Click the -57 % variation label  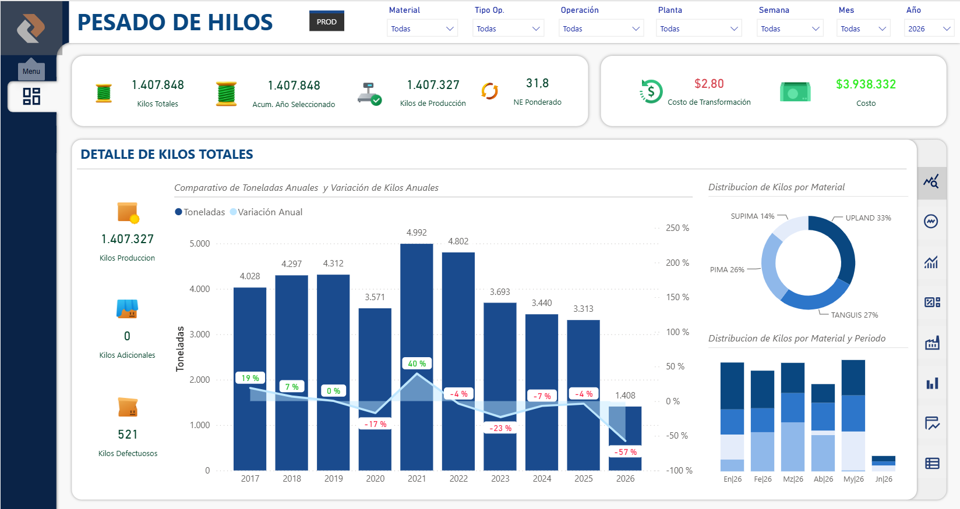click(x=625, y=451)
